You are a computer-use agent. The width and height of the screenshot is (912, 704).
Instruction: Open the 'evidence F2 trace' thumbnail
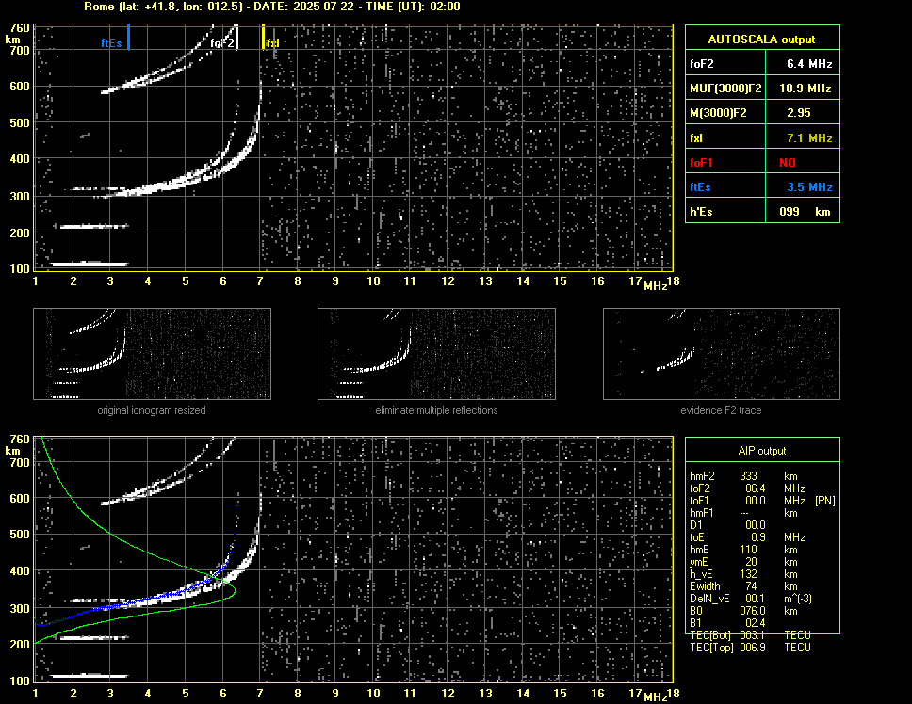tap(722, 354)
